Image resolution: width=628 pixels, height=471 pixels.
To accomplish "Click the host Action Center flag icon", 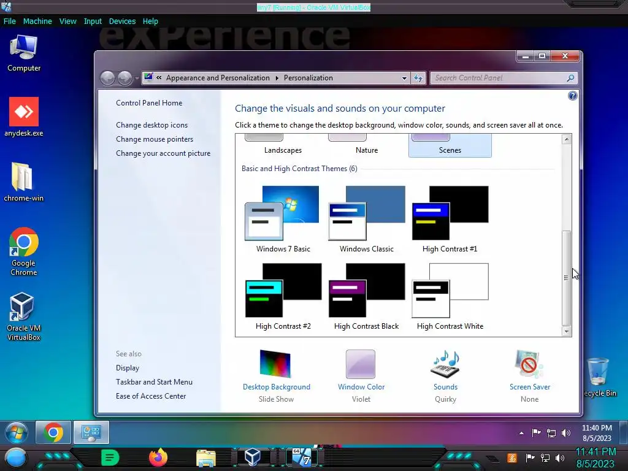I will pyautogui.click(x=530, y=458).
